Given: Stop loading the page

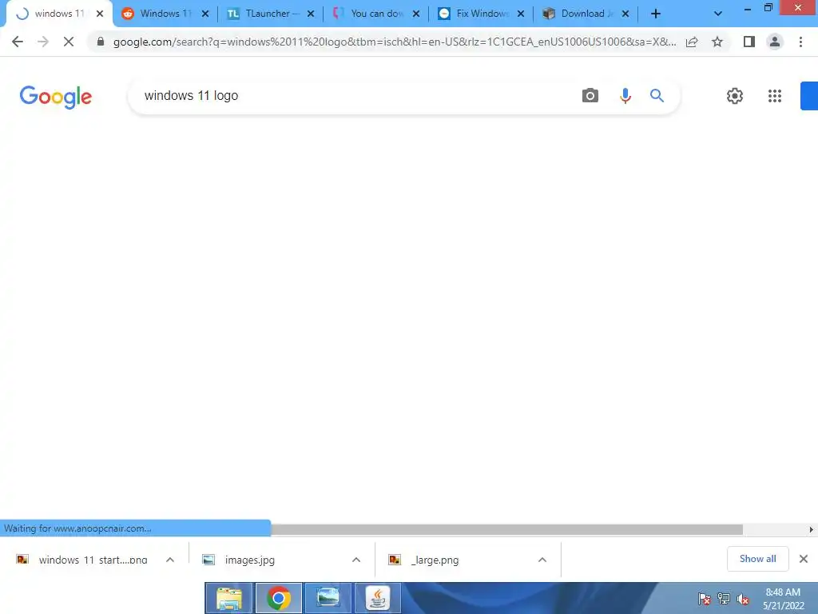Looking at the screenshot, I should click(x=69, y=42).
